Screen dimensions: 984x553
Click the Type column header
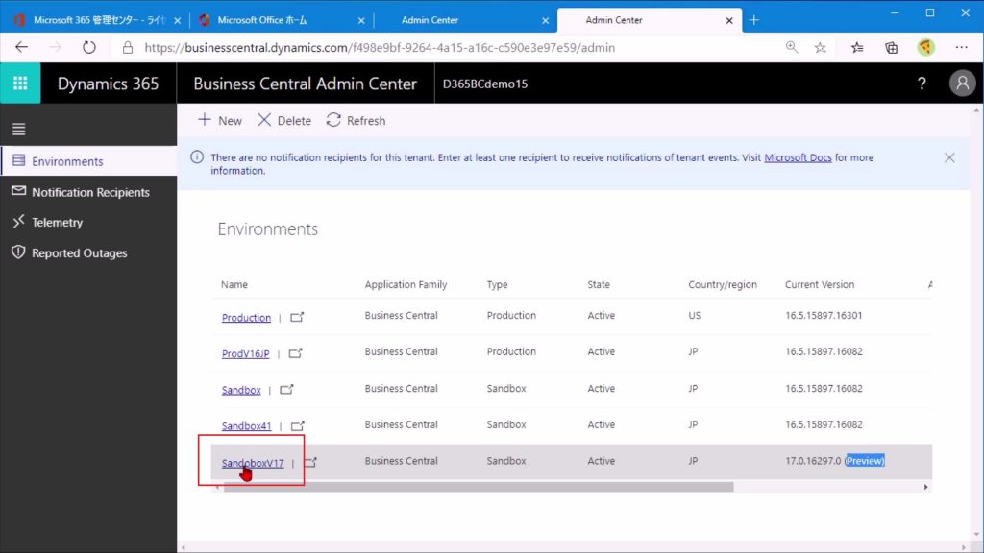coord(497,284)
